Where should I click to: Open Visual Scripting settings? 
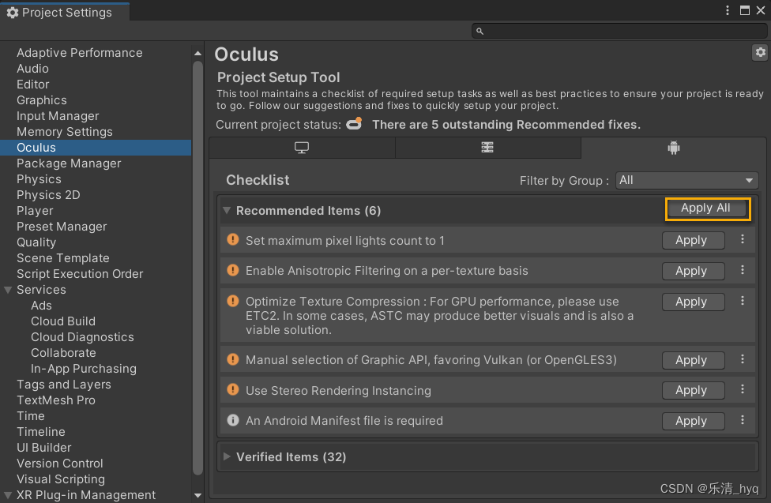coord(61,479)
